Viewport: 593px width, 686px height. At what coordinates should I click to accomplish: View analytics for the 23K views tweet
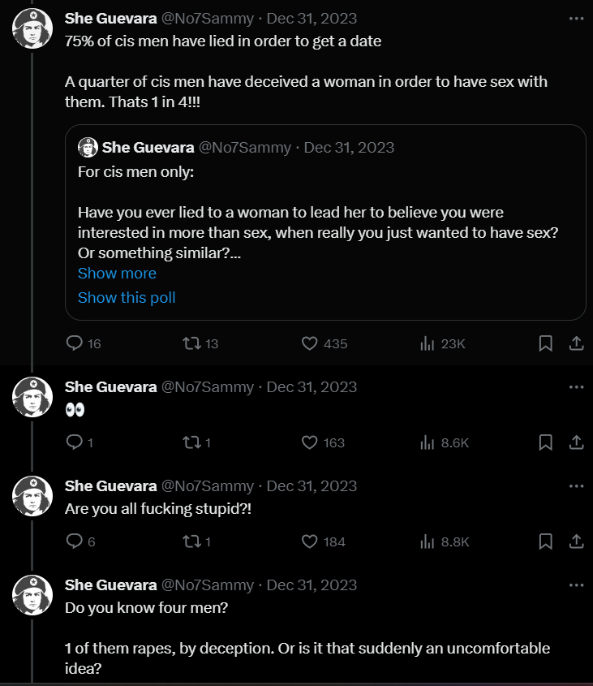(427, 343)
